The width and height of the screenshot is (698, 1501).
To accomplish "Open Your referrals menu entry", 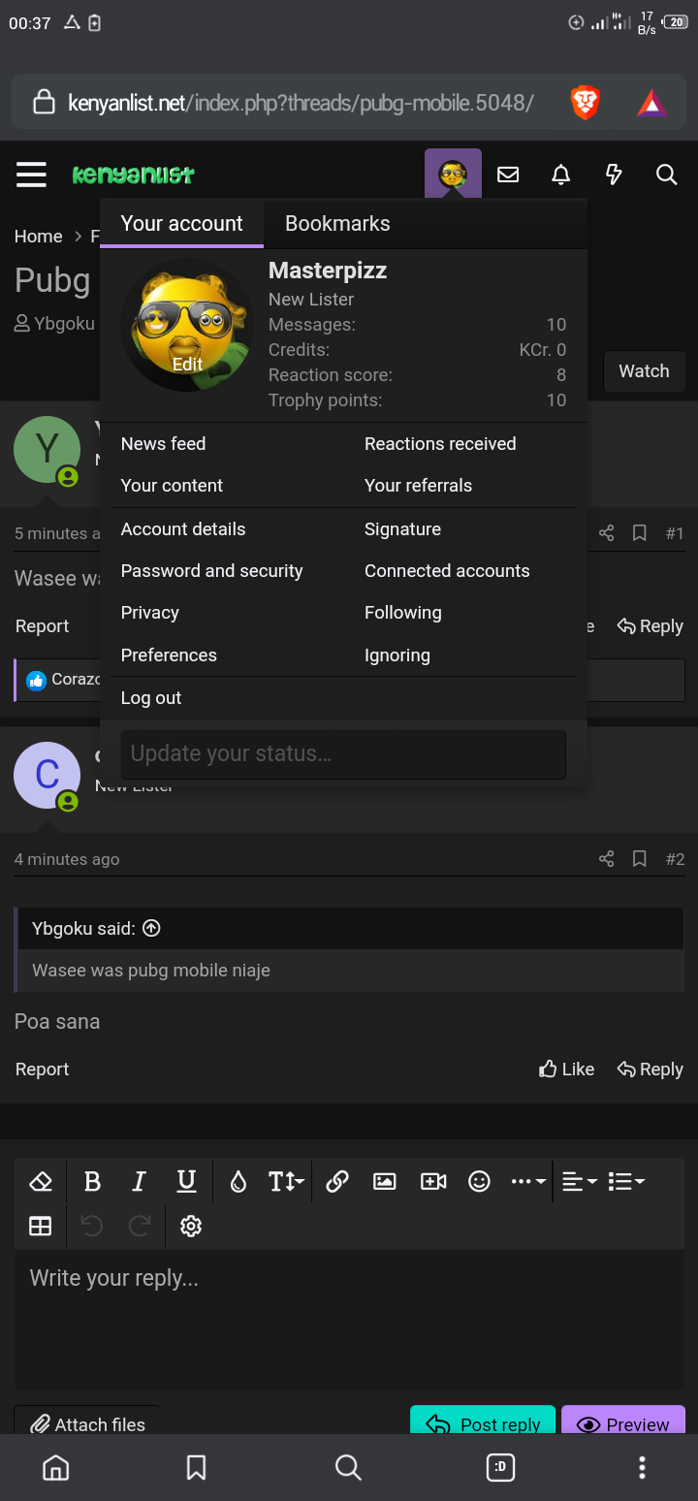I will click(x=418, y=485).
